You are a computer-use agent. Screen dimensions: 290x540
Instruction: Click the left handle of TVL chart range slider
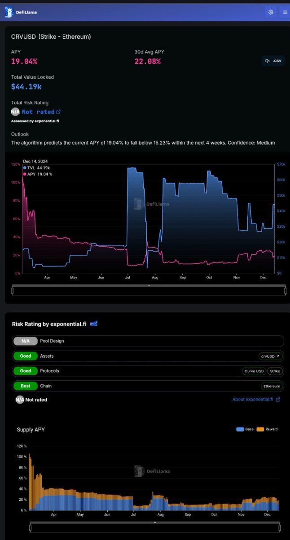(x=13, y=290)
